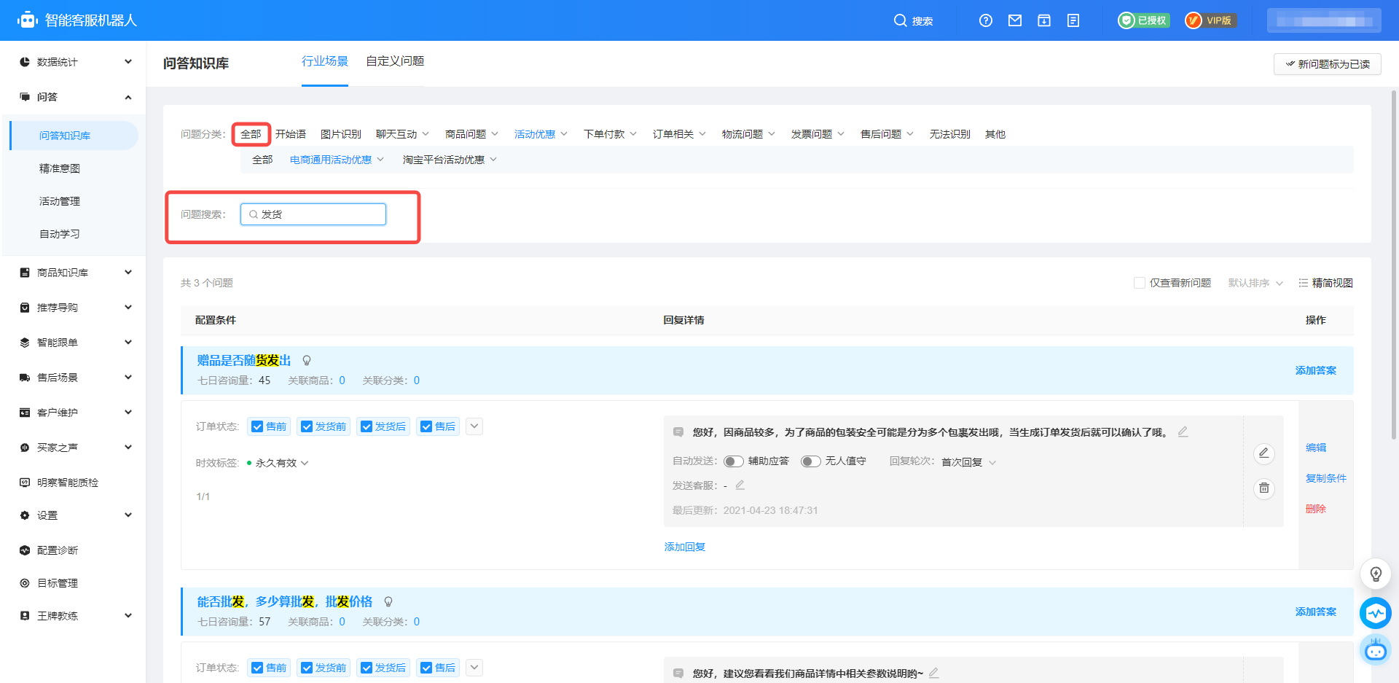The image size is (1399, 683).
Task: Open the document list icon in header
Action: tap(1073, 20)
